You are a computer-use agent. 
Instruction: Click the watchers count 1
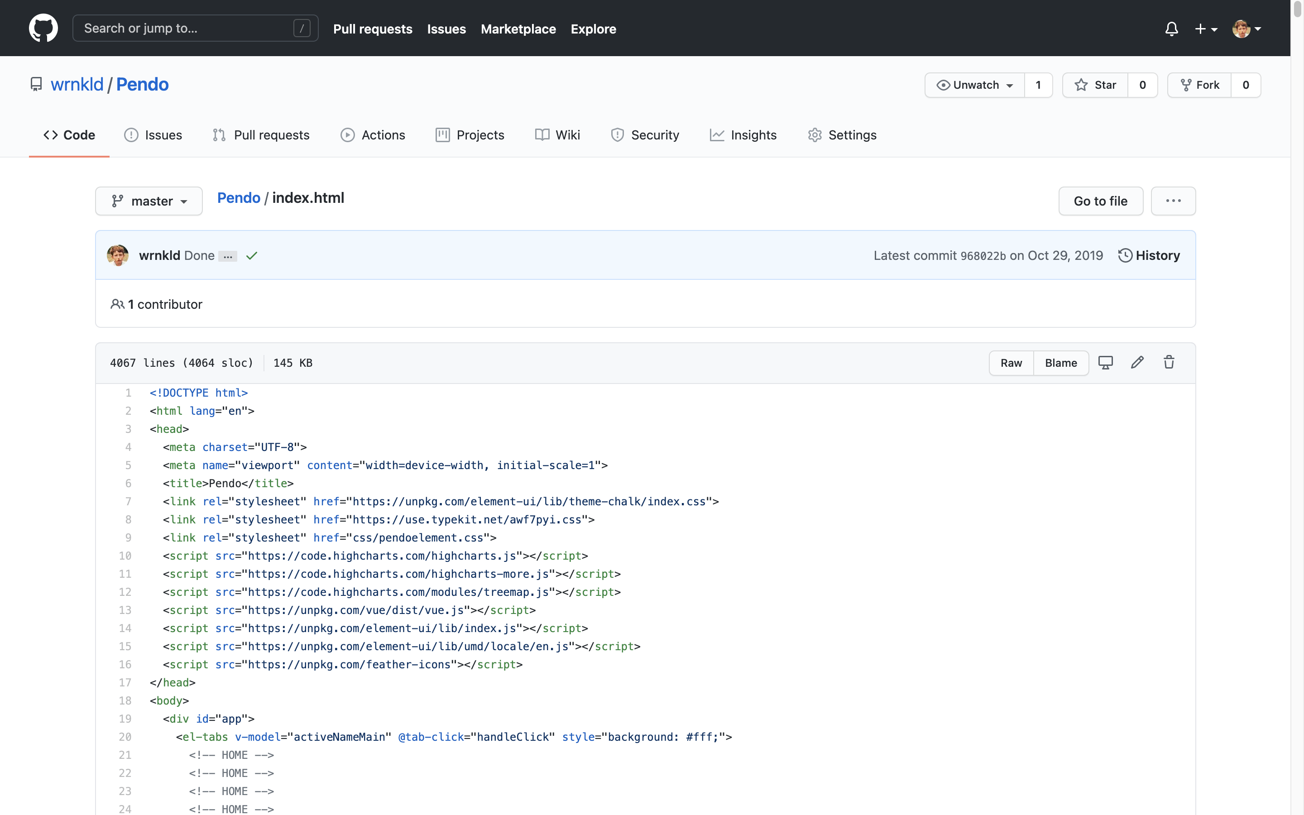click(x=1038, y=85)
